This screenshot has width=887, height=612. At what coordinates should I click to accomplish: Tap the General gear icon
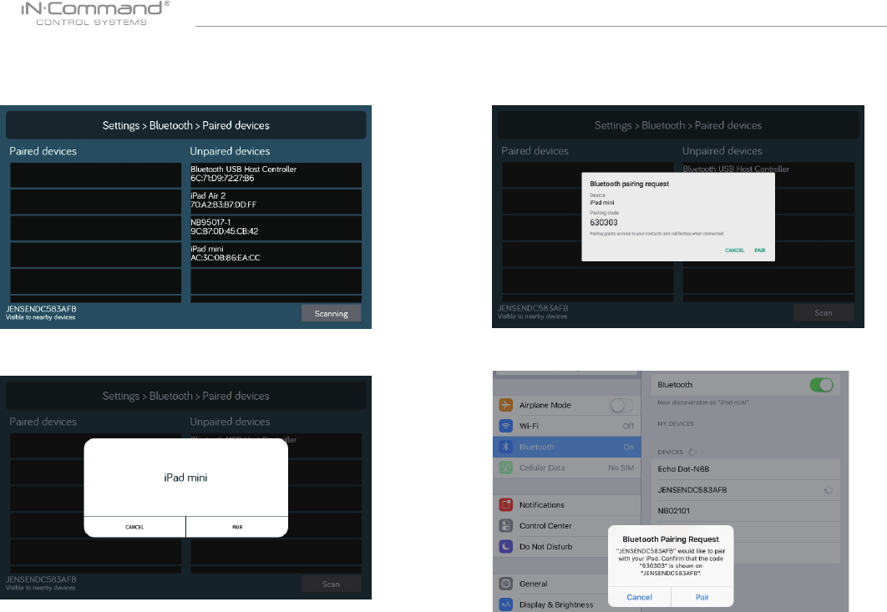[x=506, y=584]
